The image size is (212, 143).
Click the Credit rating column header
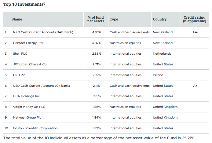coord(195,19)
